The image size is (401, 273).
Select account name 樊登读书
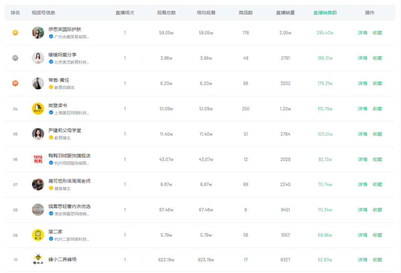[58, 105]
